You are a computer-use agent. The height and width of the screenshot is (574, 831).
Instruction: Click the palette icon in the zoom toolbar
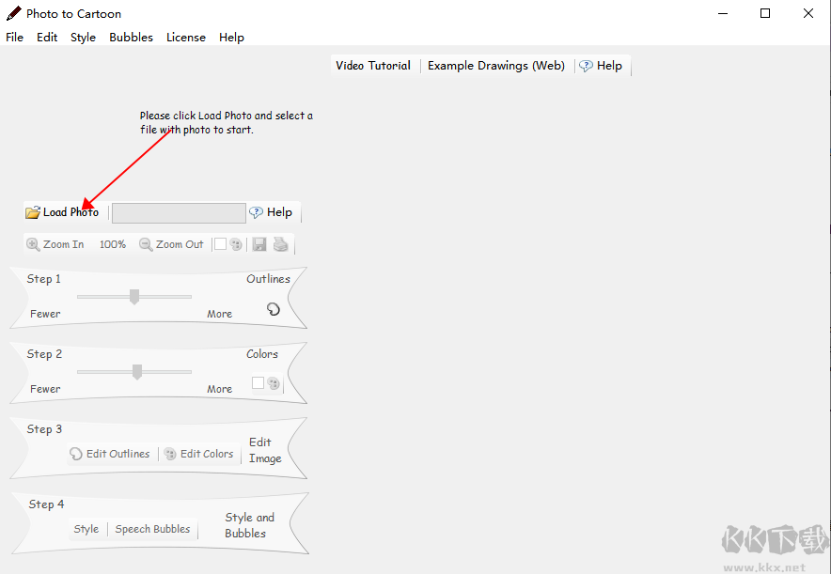tap(236, 244)
